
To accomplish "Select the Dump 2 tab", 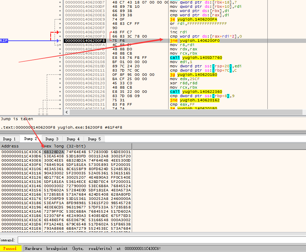I will 31,139.
